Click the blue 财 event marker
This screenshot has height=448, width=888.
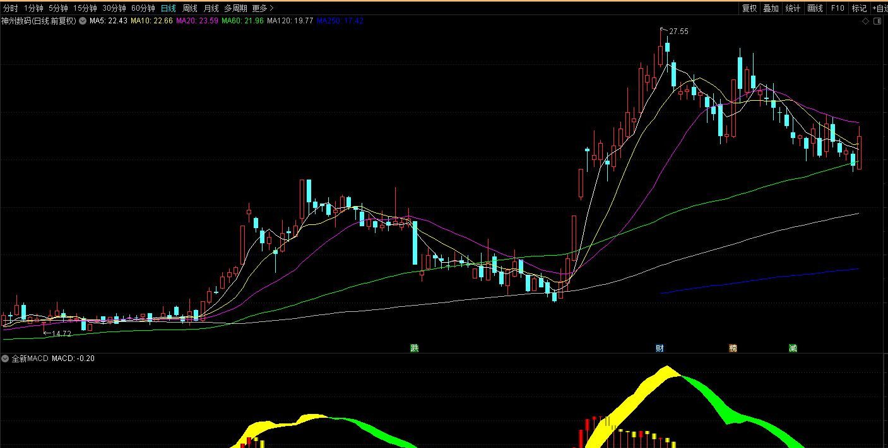click(660, 348)
